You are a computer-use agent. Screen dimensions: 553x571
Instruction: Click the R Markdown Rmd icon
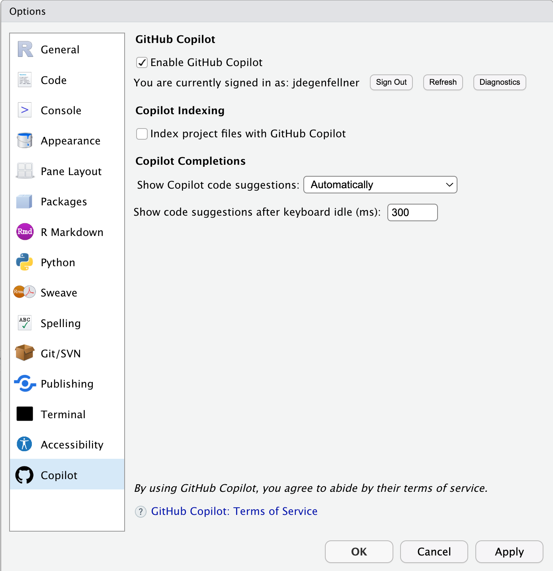25,232
